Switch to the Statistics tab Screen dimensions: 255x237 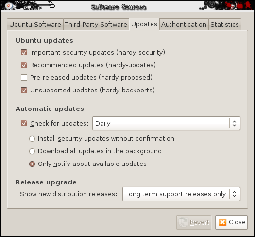point(224,25)
